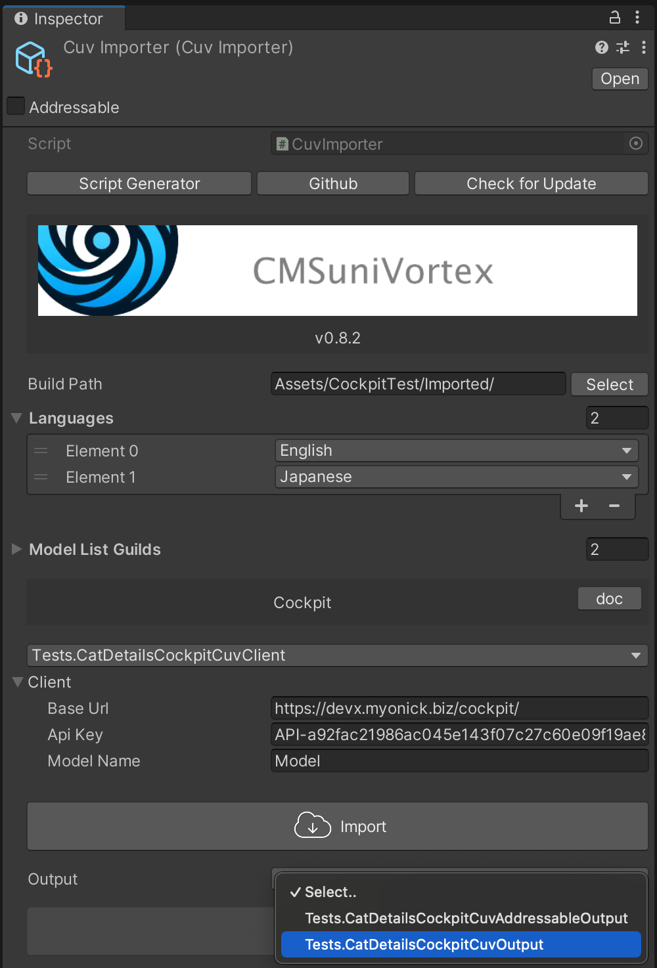Open the preset selector sliders icon
The width and height of the screenshot is (657, 968).
[623, 47]
